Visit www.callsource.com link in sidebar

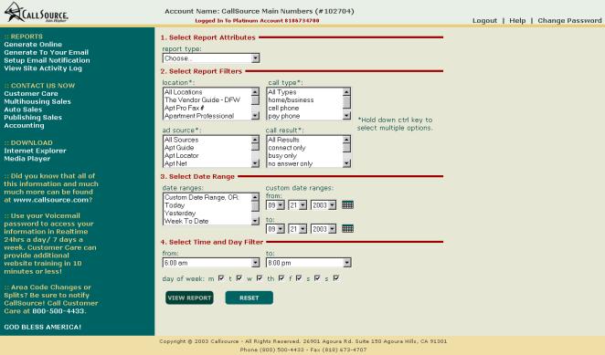tap(51, 200)
